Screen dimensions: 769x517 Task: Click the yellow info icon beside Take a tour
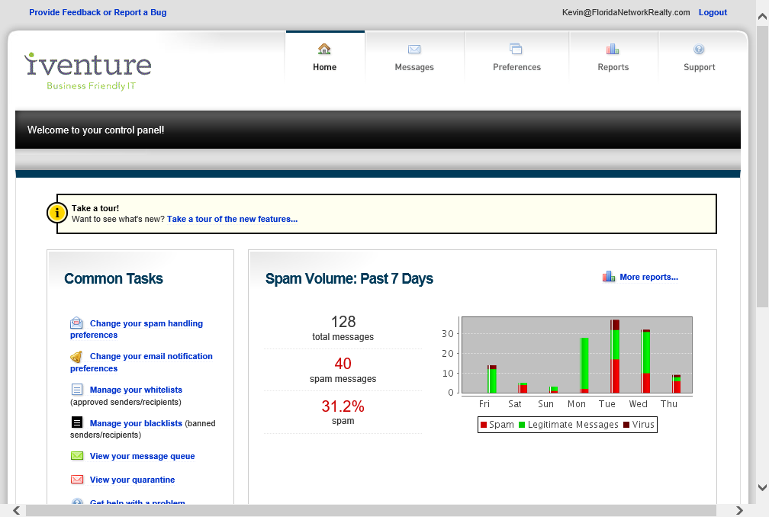click(57, 214)
